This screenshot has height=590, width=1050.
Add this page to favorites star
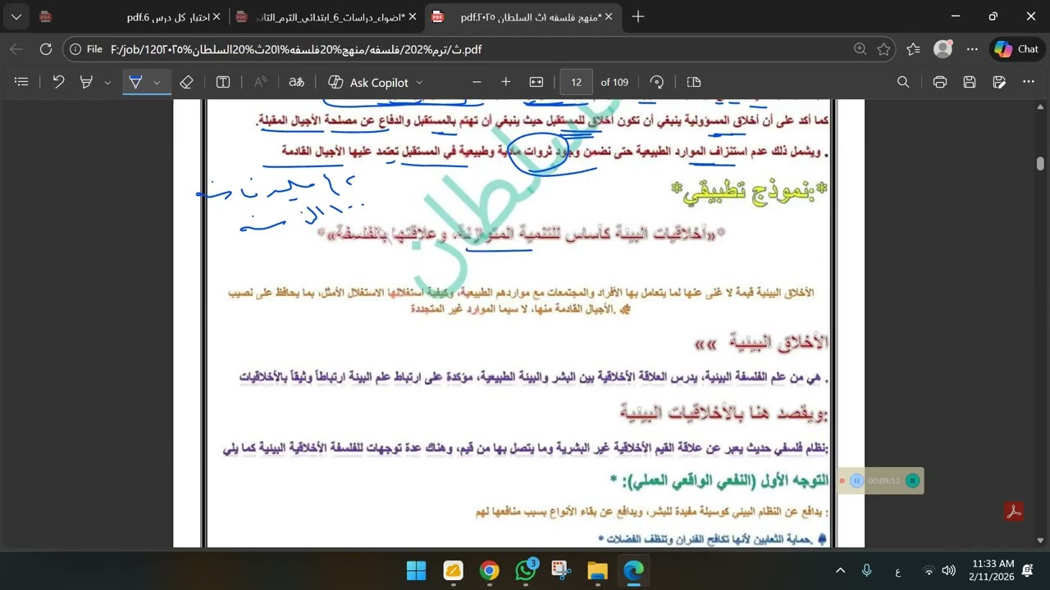pyautogui.click(x=883, y=49)
